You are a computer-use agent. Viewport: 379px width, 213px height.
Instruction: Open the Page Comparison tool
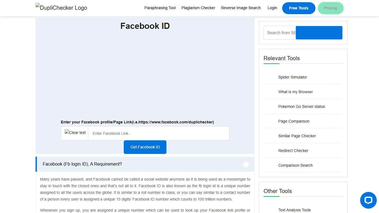[294, 121]
